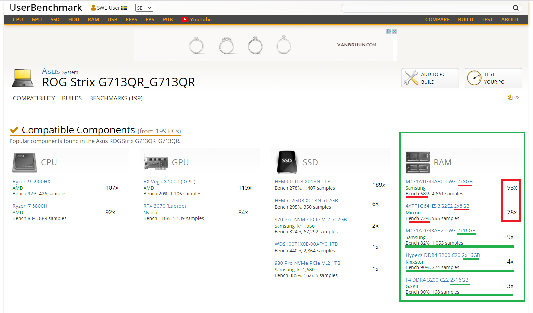Click TEST YOUR PC button
Viewport: 533px width, 313px height.
click(x=494, y=78)
